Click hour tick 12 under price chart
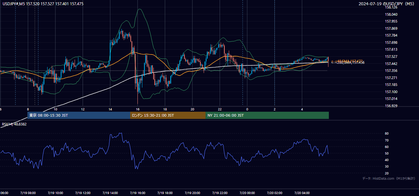The height and width of the screenshot is (196, 419). [83, 109]
